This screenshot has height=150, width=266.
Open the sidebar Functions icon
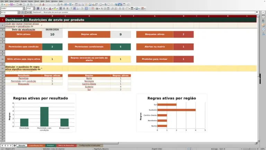point(263,34)
